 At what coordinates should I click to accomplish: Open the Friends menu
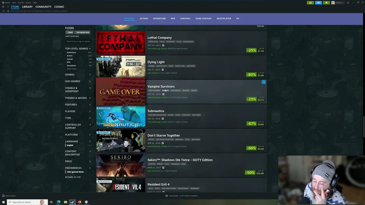click(x=21, y=3)
